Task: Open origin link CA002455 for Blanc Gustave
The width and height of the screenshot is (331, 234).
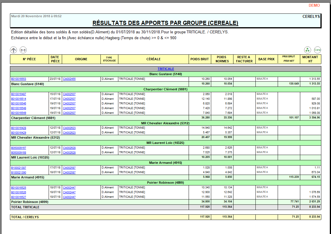Action: [69, 79]
